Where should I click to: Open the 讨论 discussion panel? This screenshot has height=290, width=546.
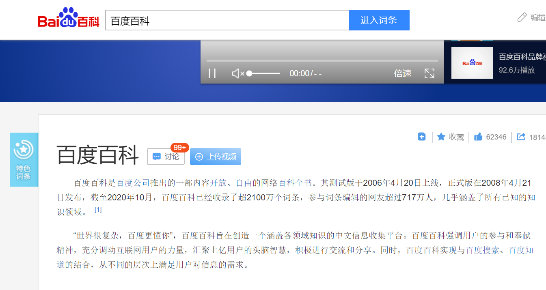coord(166,157)
